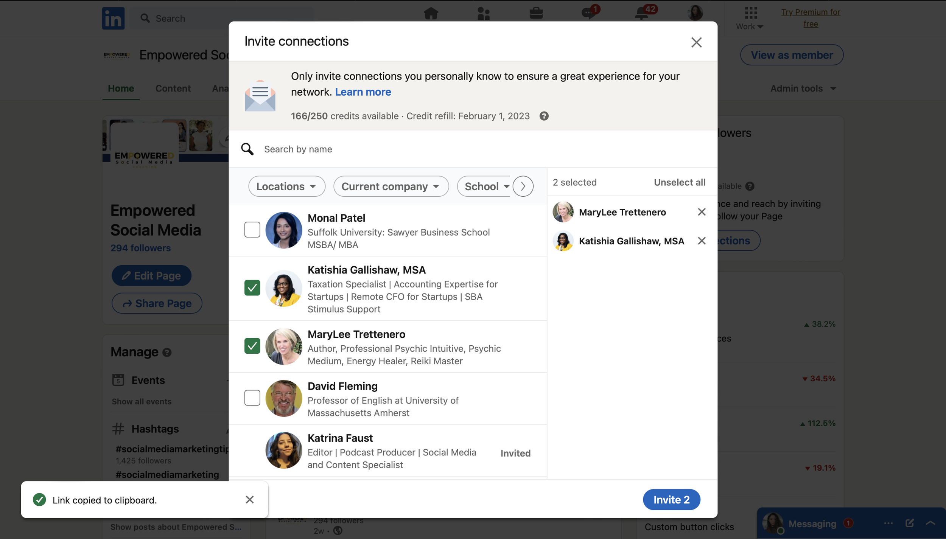This screenshot has height=539, width=946.
Task: Open Show posts about Empowered S... link
Action: (176, 527)
